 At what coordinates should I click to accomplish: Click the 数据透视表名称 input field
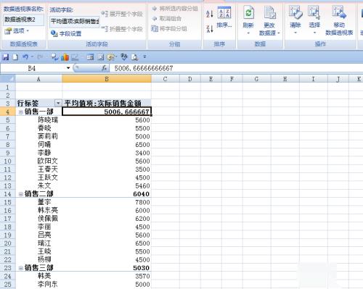(x=23, y=20)
